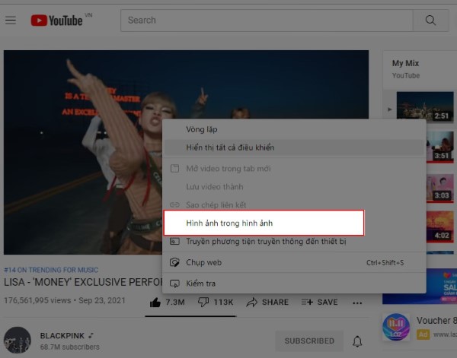457x358 pixels.
Task: Save video to a playlist
Action: click(319, 302)
